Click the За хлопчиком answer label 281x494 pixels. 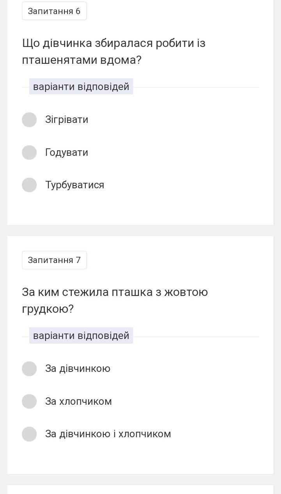pos(78,401)
